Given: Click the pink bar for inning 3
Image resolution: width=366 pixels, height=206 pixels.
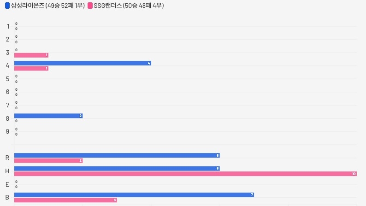Looking at the screenshot, I should [31, 55].
